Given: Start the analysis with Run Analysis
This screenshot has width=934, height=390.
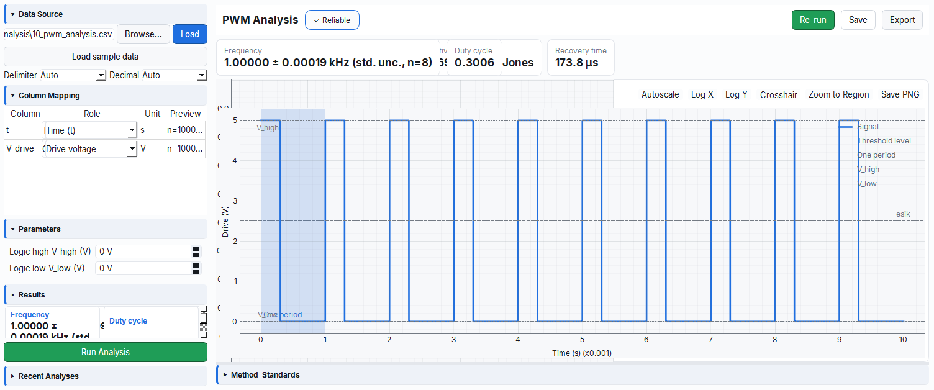Looking at the screenshot, I should [x=106, y=352].
